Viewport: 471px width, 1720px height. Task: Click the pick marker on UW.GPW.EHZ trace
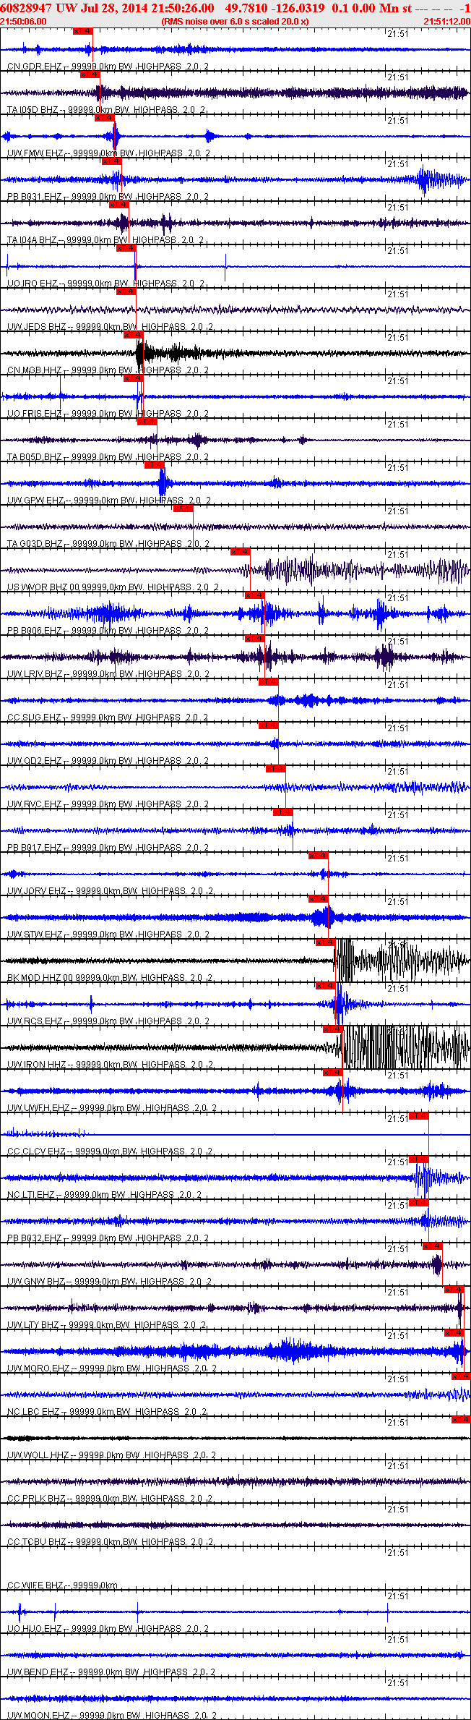point(155,465)
